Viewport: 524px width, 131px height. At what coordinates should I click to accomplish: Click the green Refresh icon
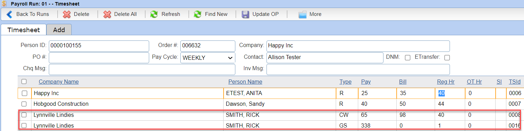[x=154, y=14]
